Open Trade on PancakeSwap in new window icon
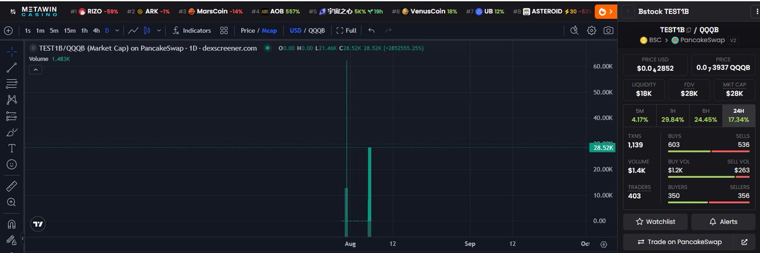The height and width of the screenshot is (253, 760). (744, 242)
